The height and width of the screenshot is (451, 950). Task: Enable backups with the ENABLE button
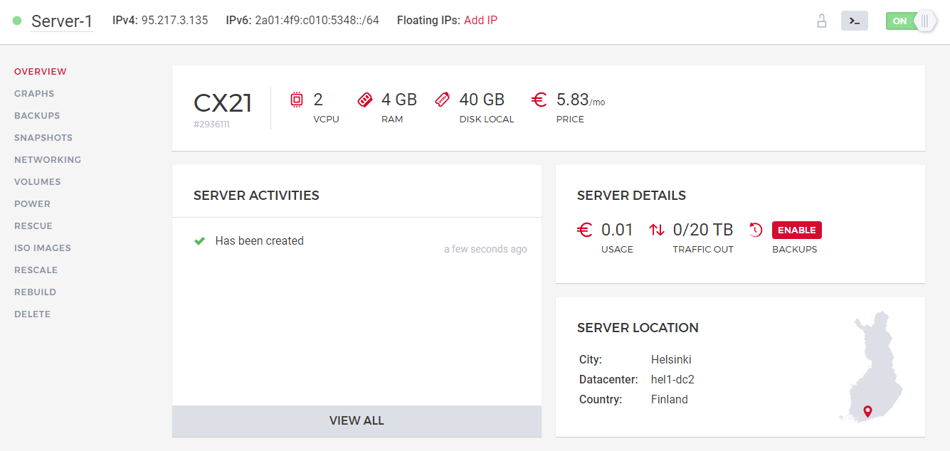pos(796,230)
